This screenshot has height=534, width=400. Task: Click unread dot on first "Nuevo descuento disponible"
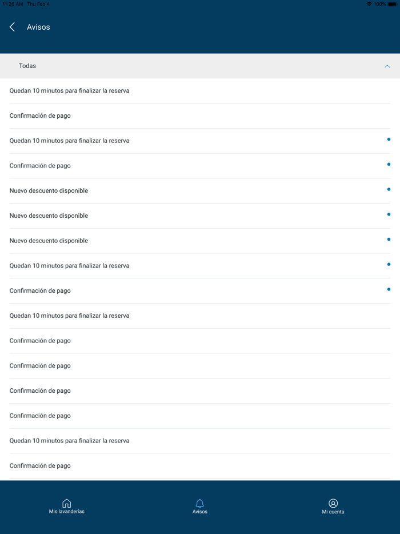tap(389, 189)
